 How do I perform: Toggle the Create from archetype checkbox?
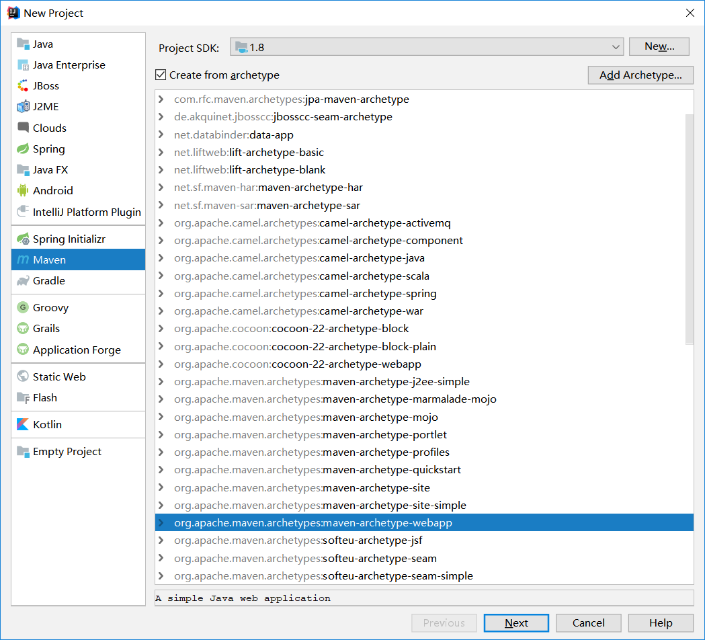(161, 75)
